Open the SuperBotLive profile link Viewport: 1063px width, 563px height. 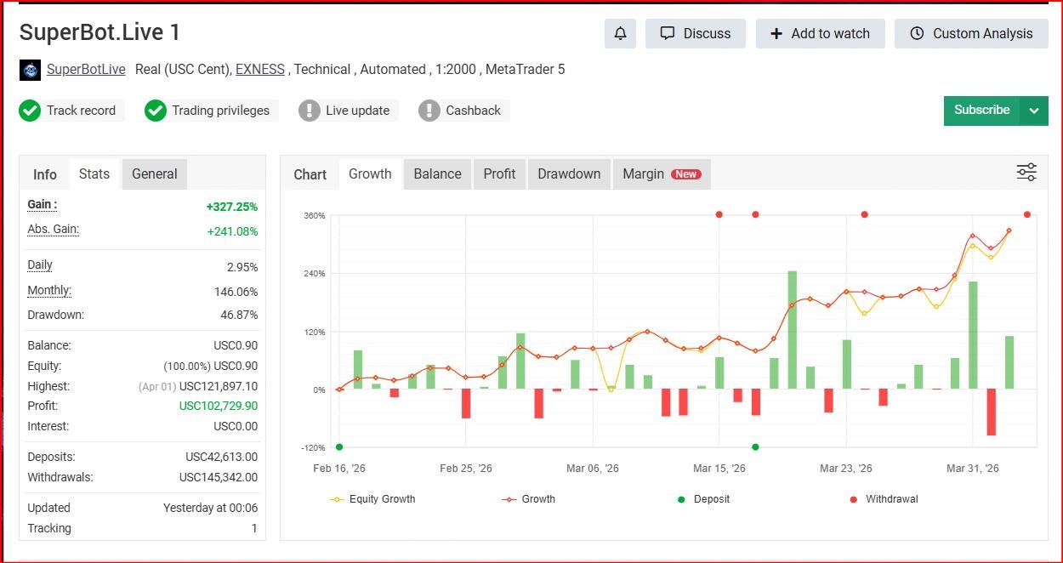point(86,70)
